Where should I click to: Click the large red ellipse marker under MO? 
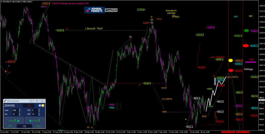[246, 46]
